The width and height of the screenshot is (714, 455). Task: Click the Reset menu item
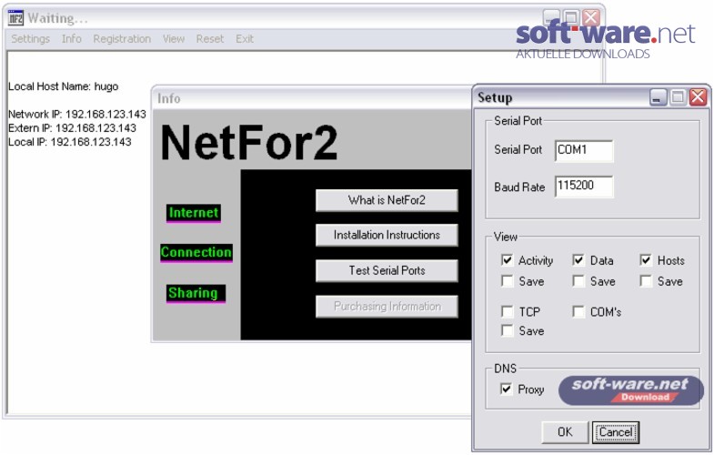point(209,39)
